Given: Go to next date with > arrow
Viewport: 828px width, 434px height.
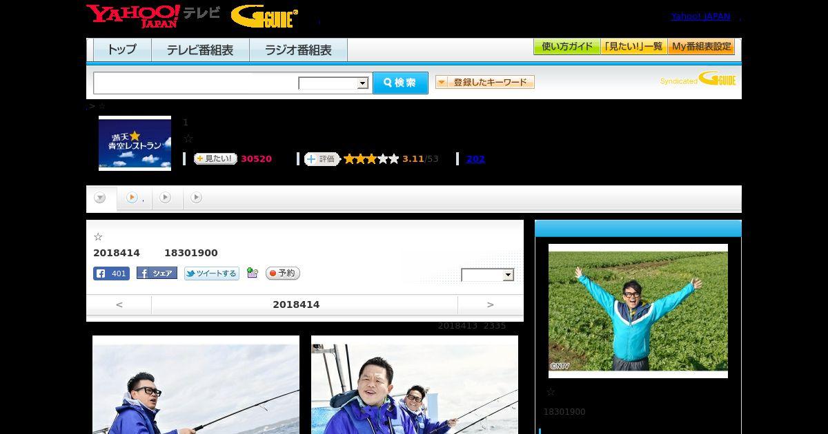Looking at the screenshot, I should pos(491,304).
